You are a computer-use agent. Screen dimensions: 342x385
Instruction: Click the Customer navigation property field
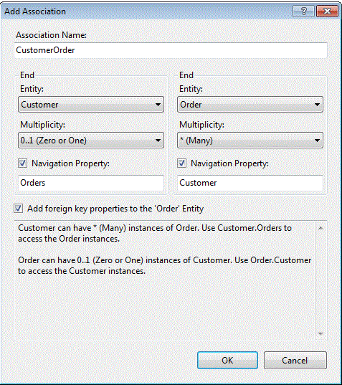coord(250,183)
